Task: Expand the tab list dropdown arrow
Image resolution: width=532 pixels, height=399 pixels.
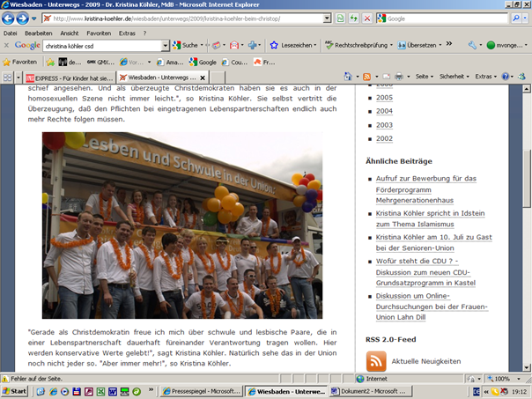Action: click(18, 78)
